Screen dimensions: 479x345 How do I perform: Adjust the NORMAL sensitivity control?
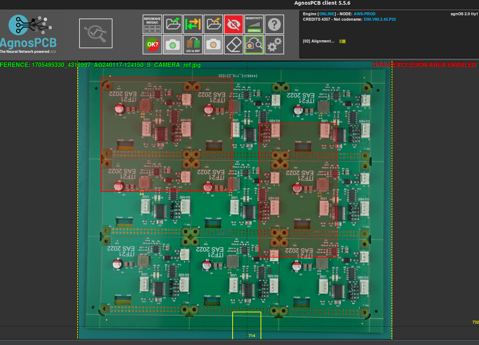[254, 24]
